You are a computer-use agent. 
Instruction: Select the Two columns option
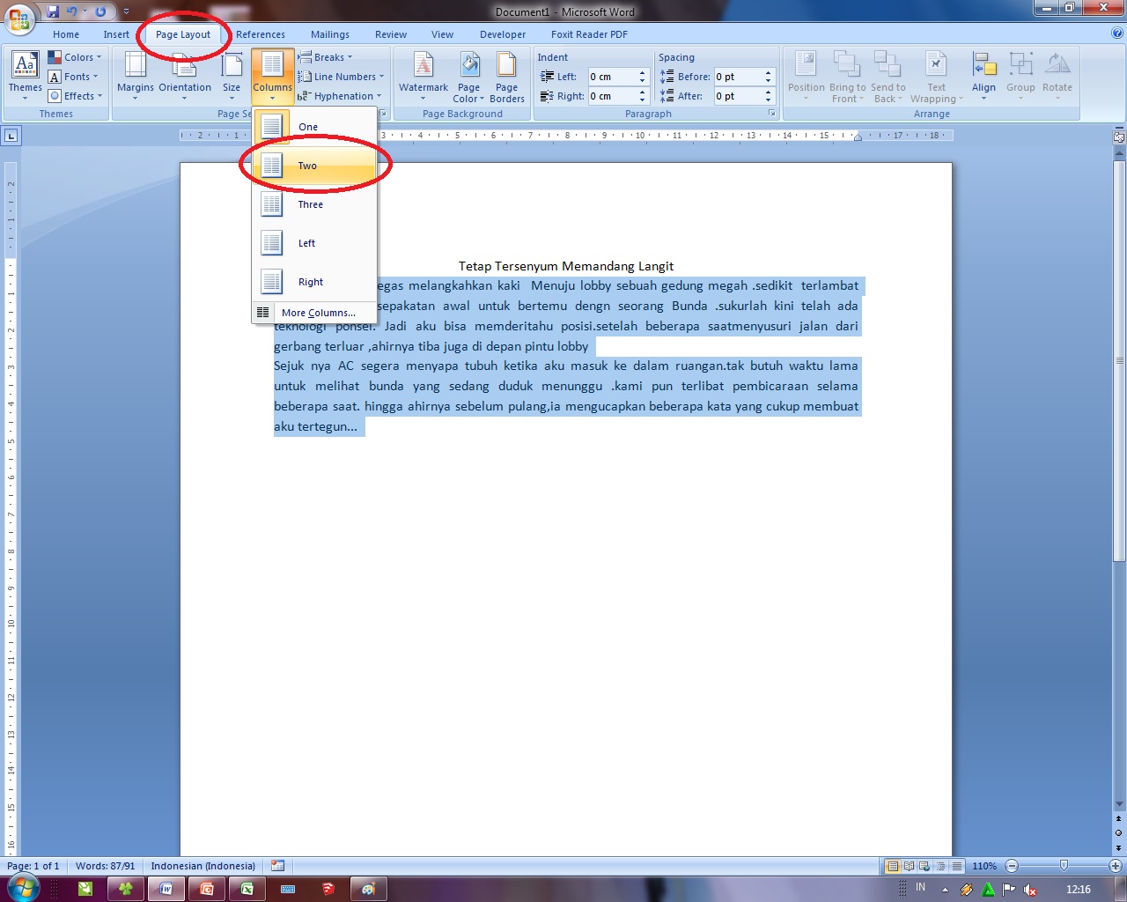pyautogui.click(x=307, y=165)
